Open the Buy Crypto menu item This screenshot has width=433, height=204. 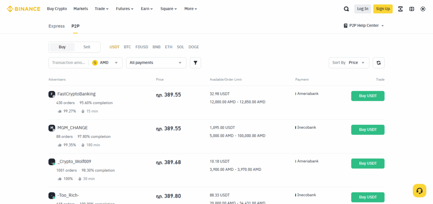pyautogui.click(x=57, y=9)
